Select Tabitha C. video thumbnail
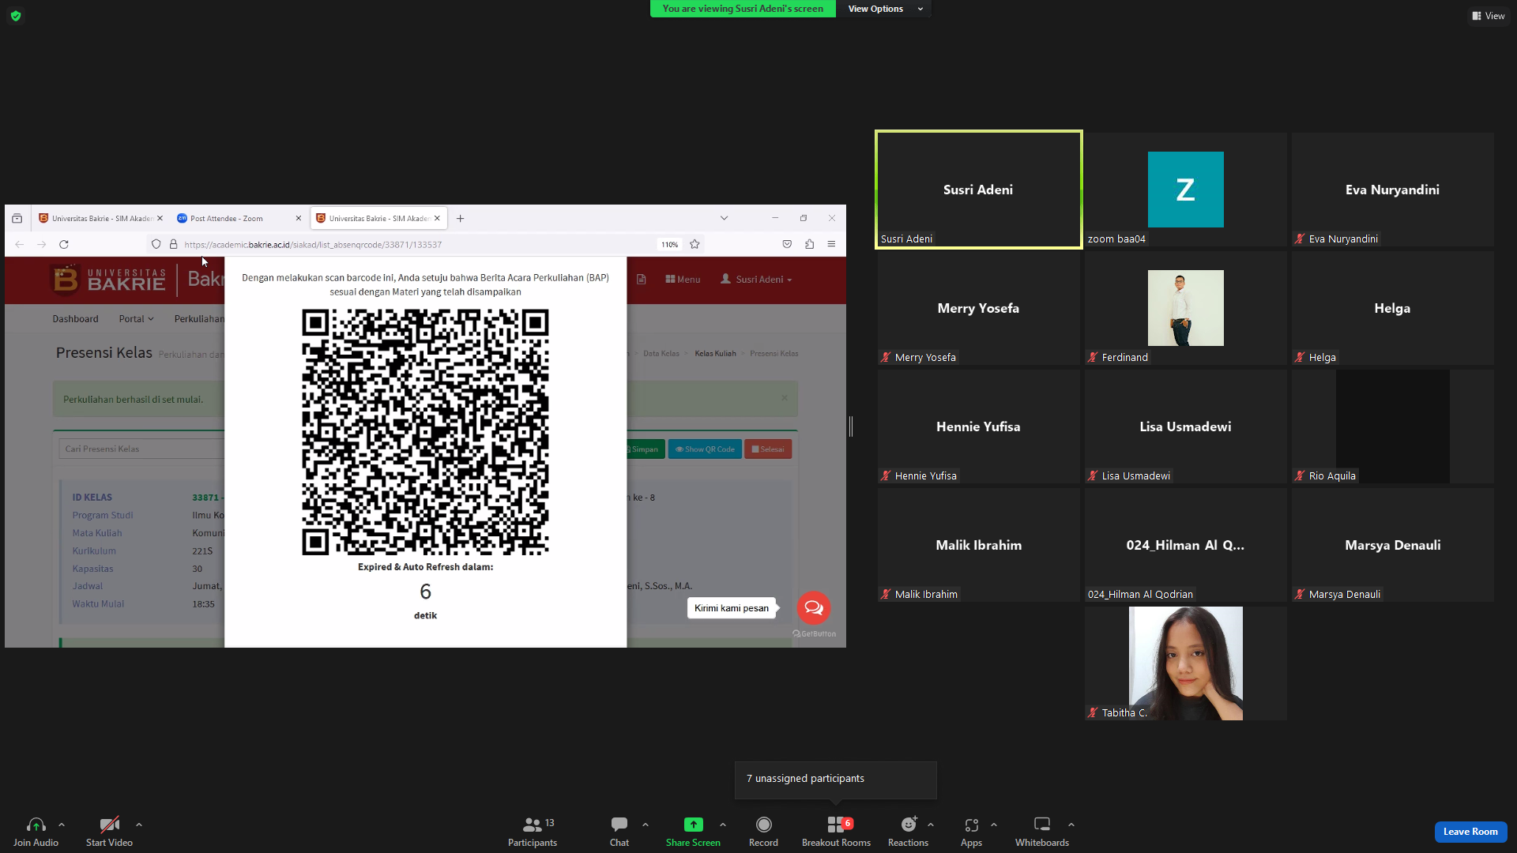Viewport: 1517px width, 853px height. click(x=1185, y=663)
